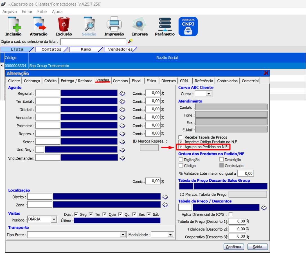Click the Regional dark blue description field
The height and width of the screenshot is (260, 306).
click(x=89, y=93)
